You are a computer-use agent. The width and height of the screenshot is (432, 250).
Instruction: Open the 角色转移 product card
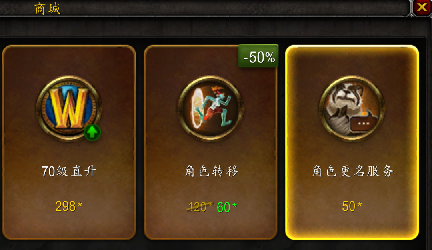coord(210,142)
